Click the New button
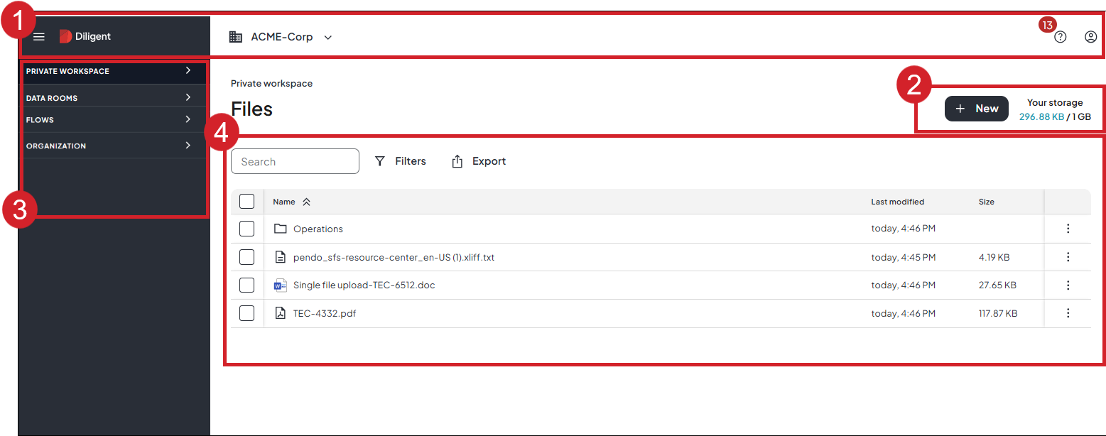 pyautogui.click(x=976, y=109)
